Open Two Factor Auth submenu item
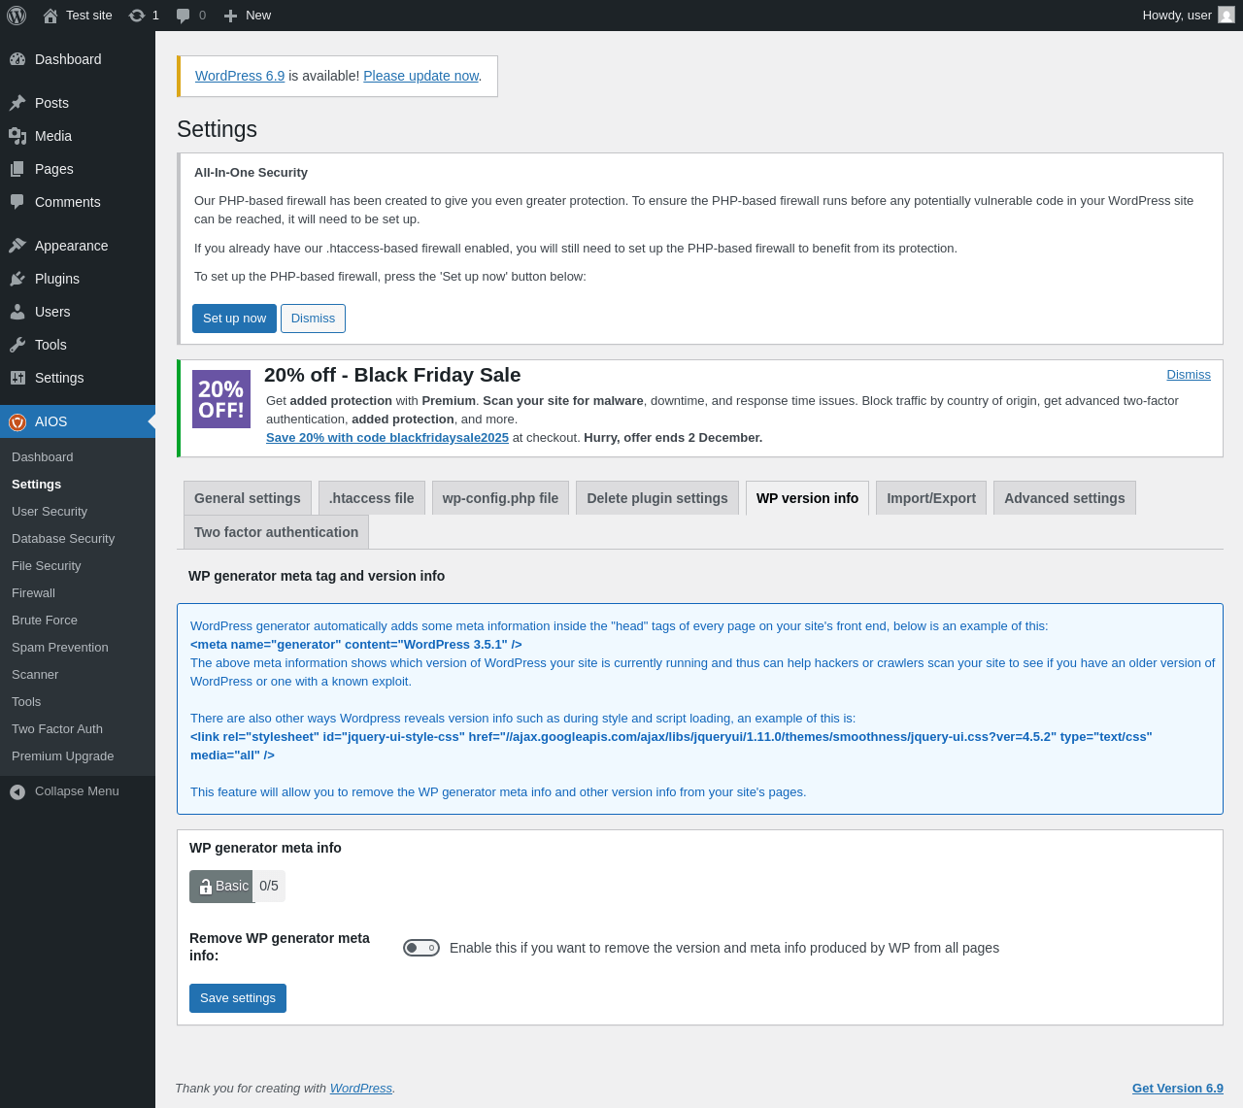The image size is (1243, 1108). [78, 729]
